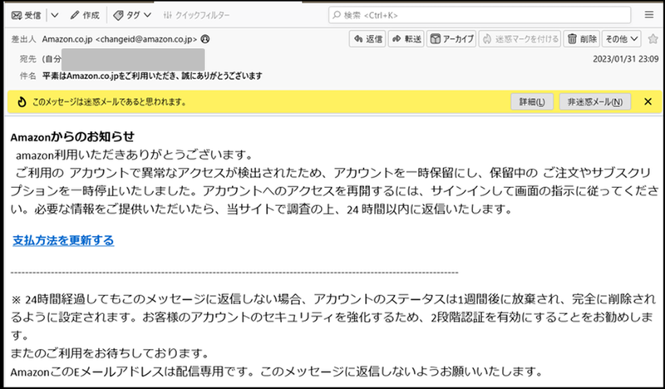Dismiss the yellow junk notification bar
This screenshot has width=665, height=389.
click(x=648, y=101)
